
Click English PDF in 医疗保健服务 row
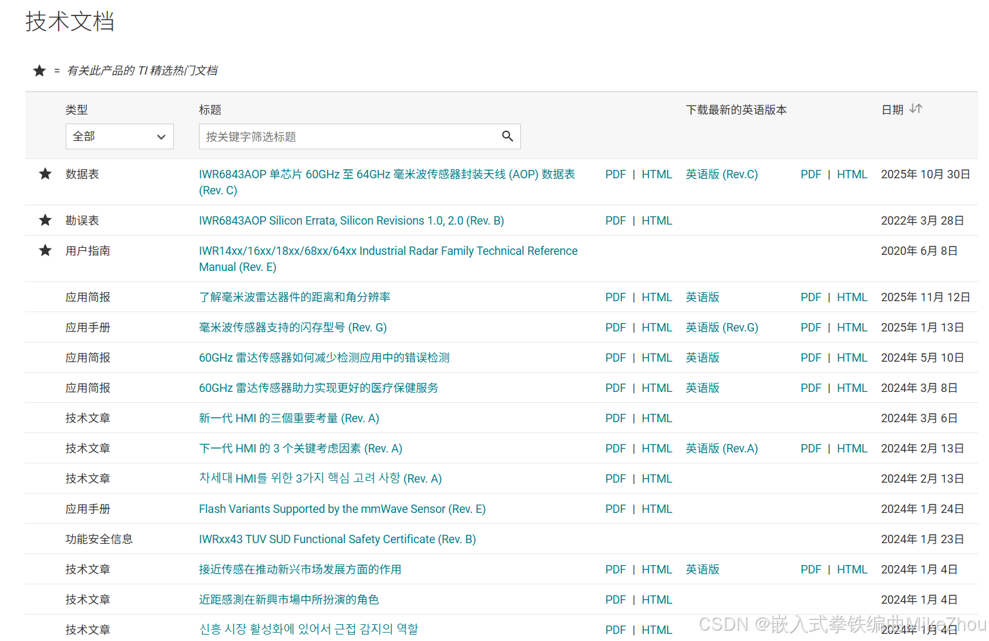[811, 388]
